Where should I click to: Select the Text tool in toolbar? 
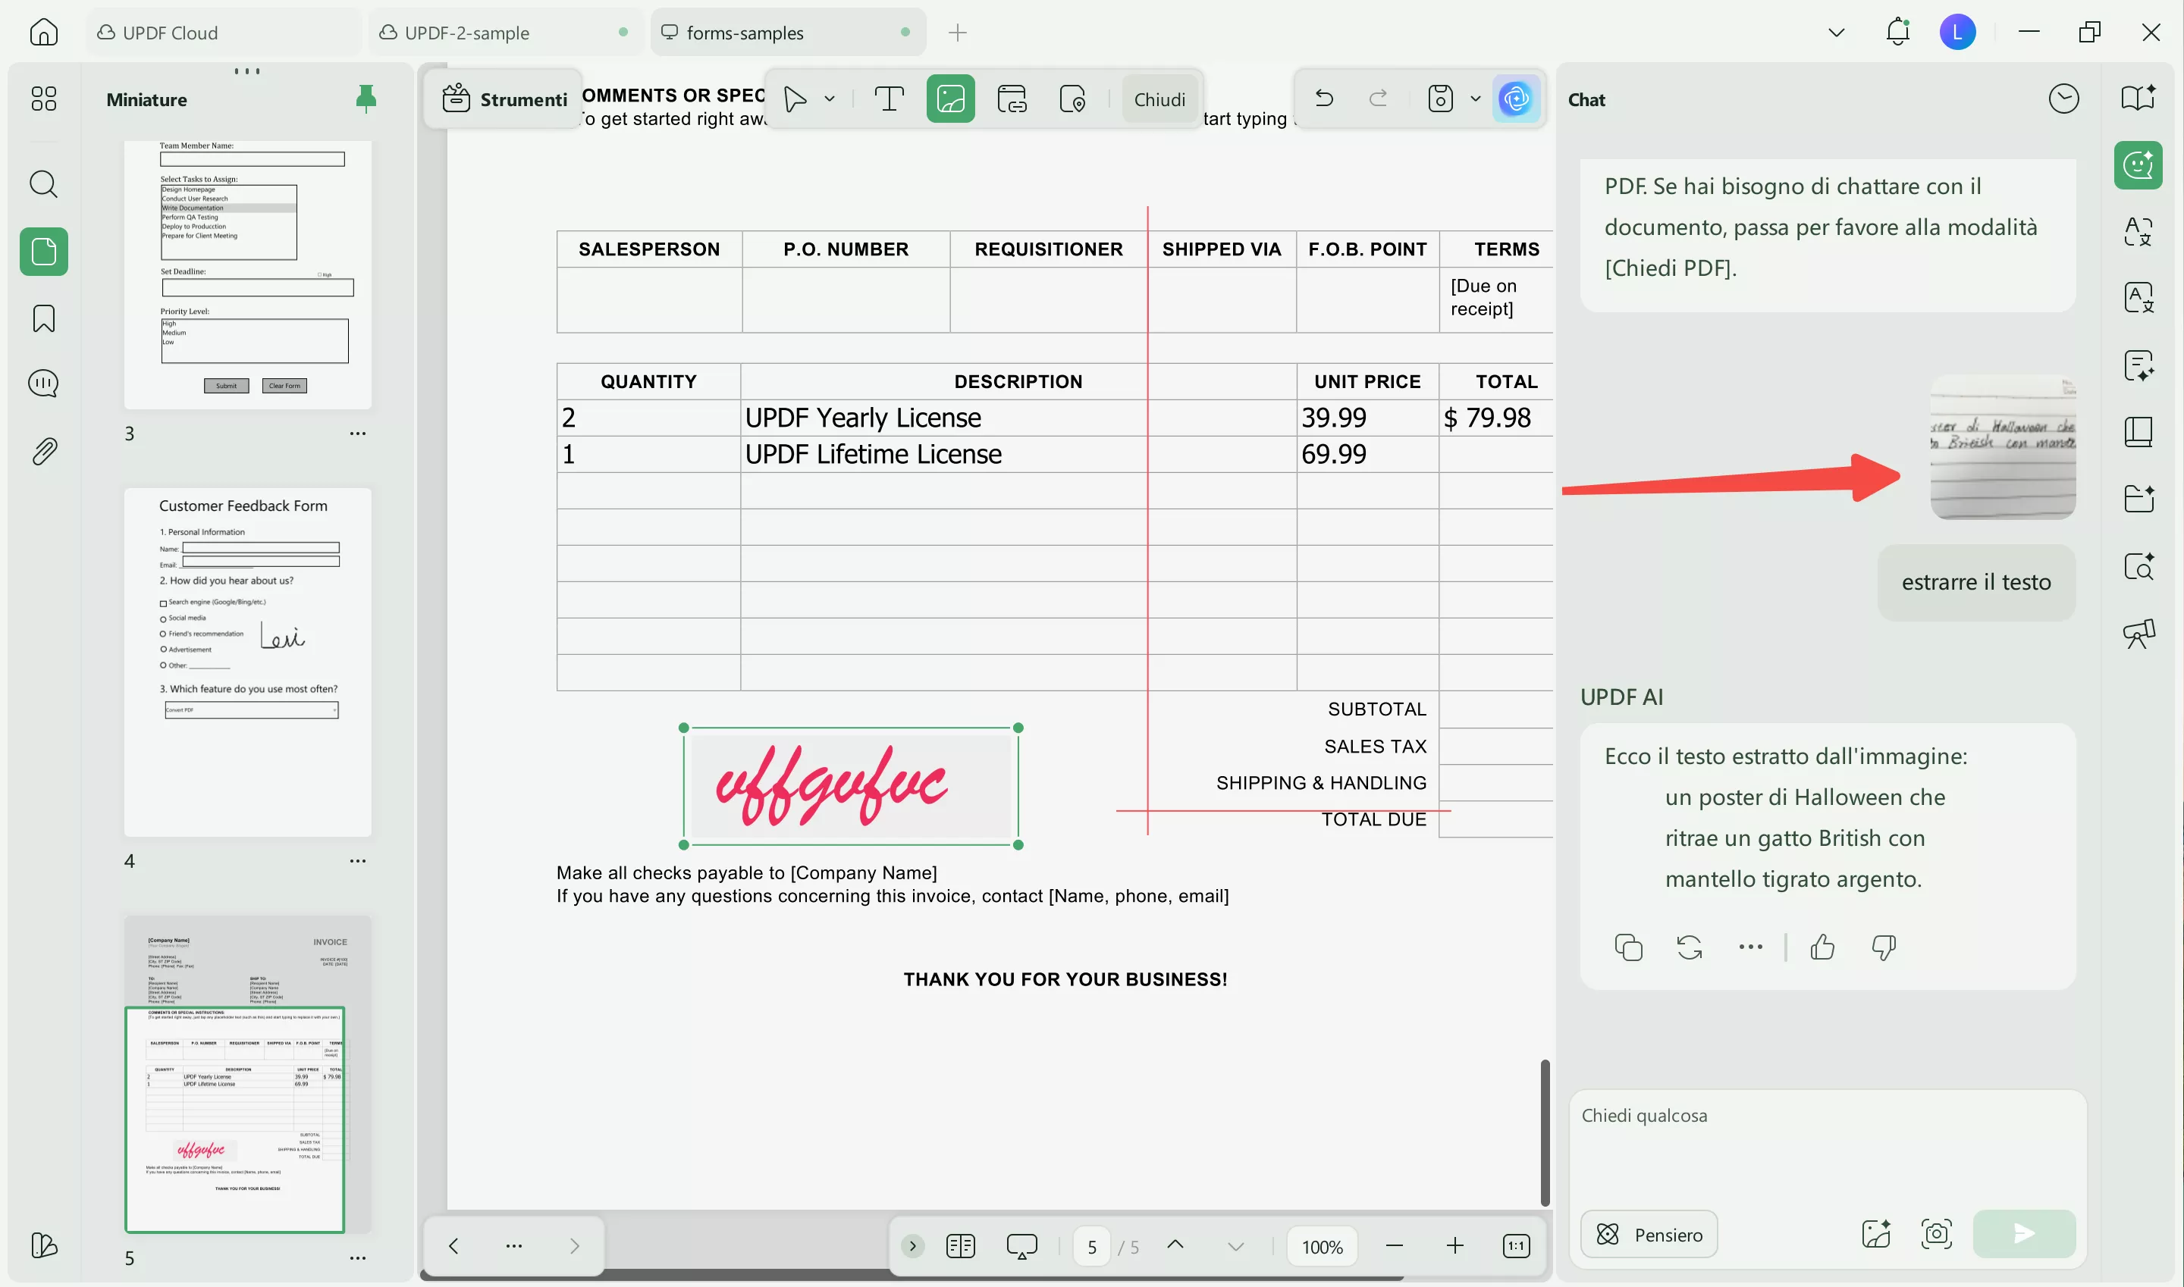point(889,99)
